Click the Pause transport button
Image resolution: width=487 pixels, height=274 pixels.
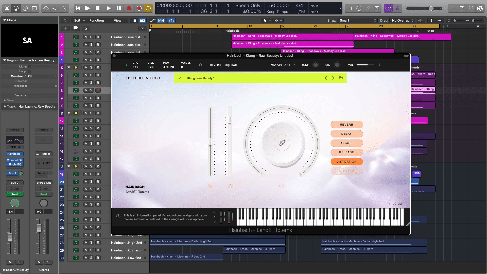pyautogui.click(x=119, y=8)
